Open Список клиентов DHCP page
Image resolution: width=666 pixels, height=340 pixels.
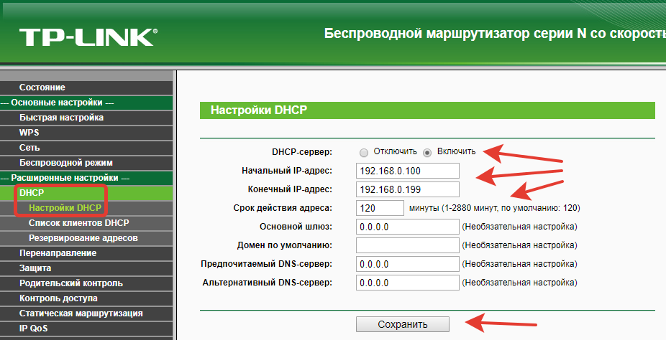pos(78,223)
